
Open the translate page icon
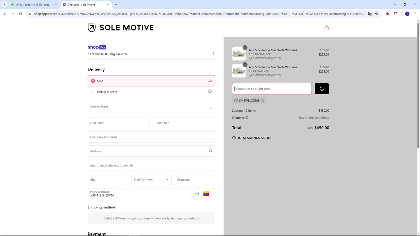pos(370,14)
